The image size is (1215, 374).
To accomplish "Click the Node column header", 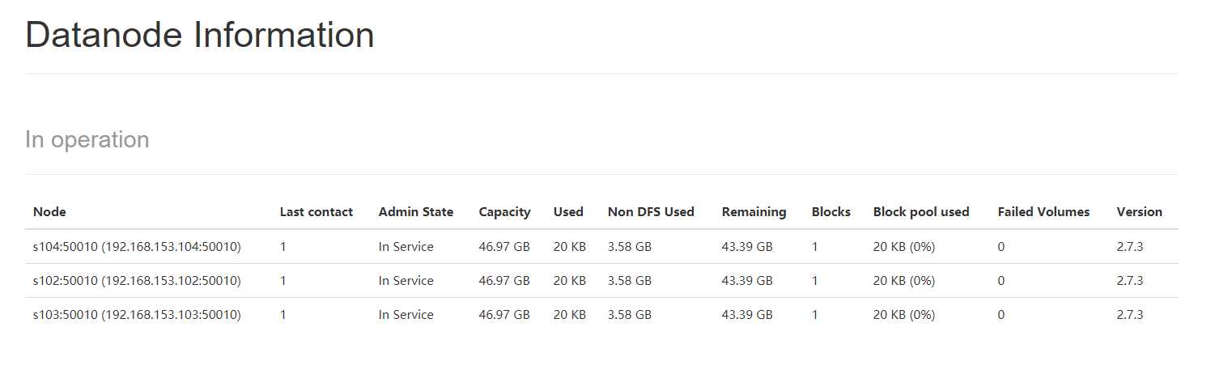I will 49,212.
